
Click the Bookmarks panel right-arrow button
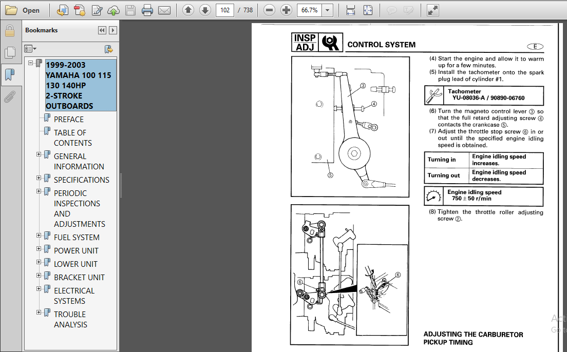tap(113, 30)
